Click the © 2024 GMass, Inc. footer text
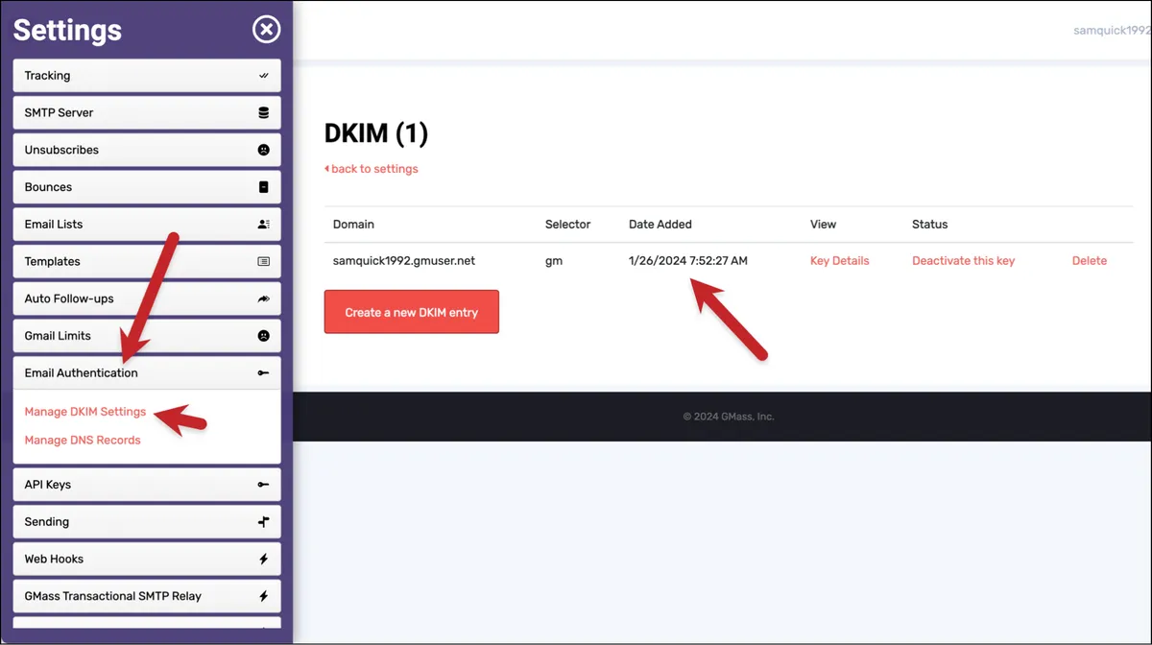1152x645 pixels. click(x=729, y=417)
